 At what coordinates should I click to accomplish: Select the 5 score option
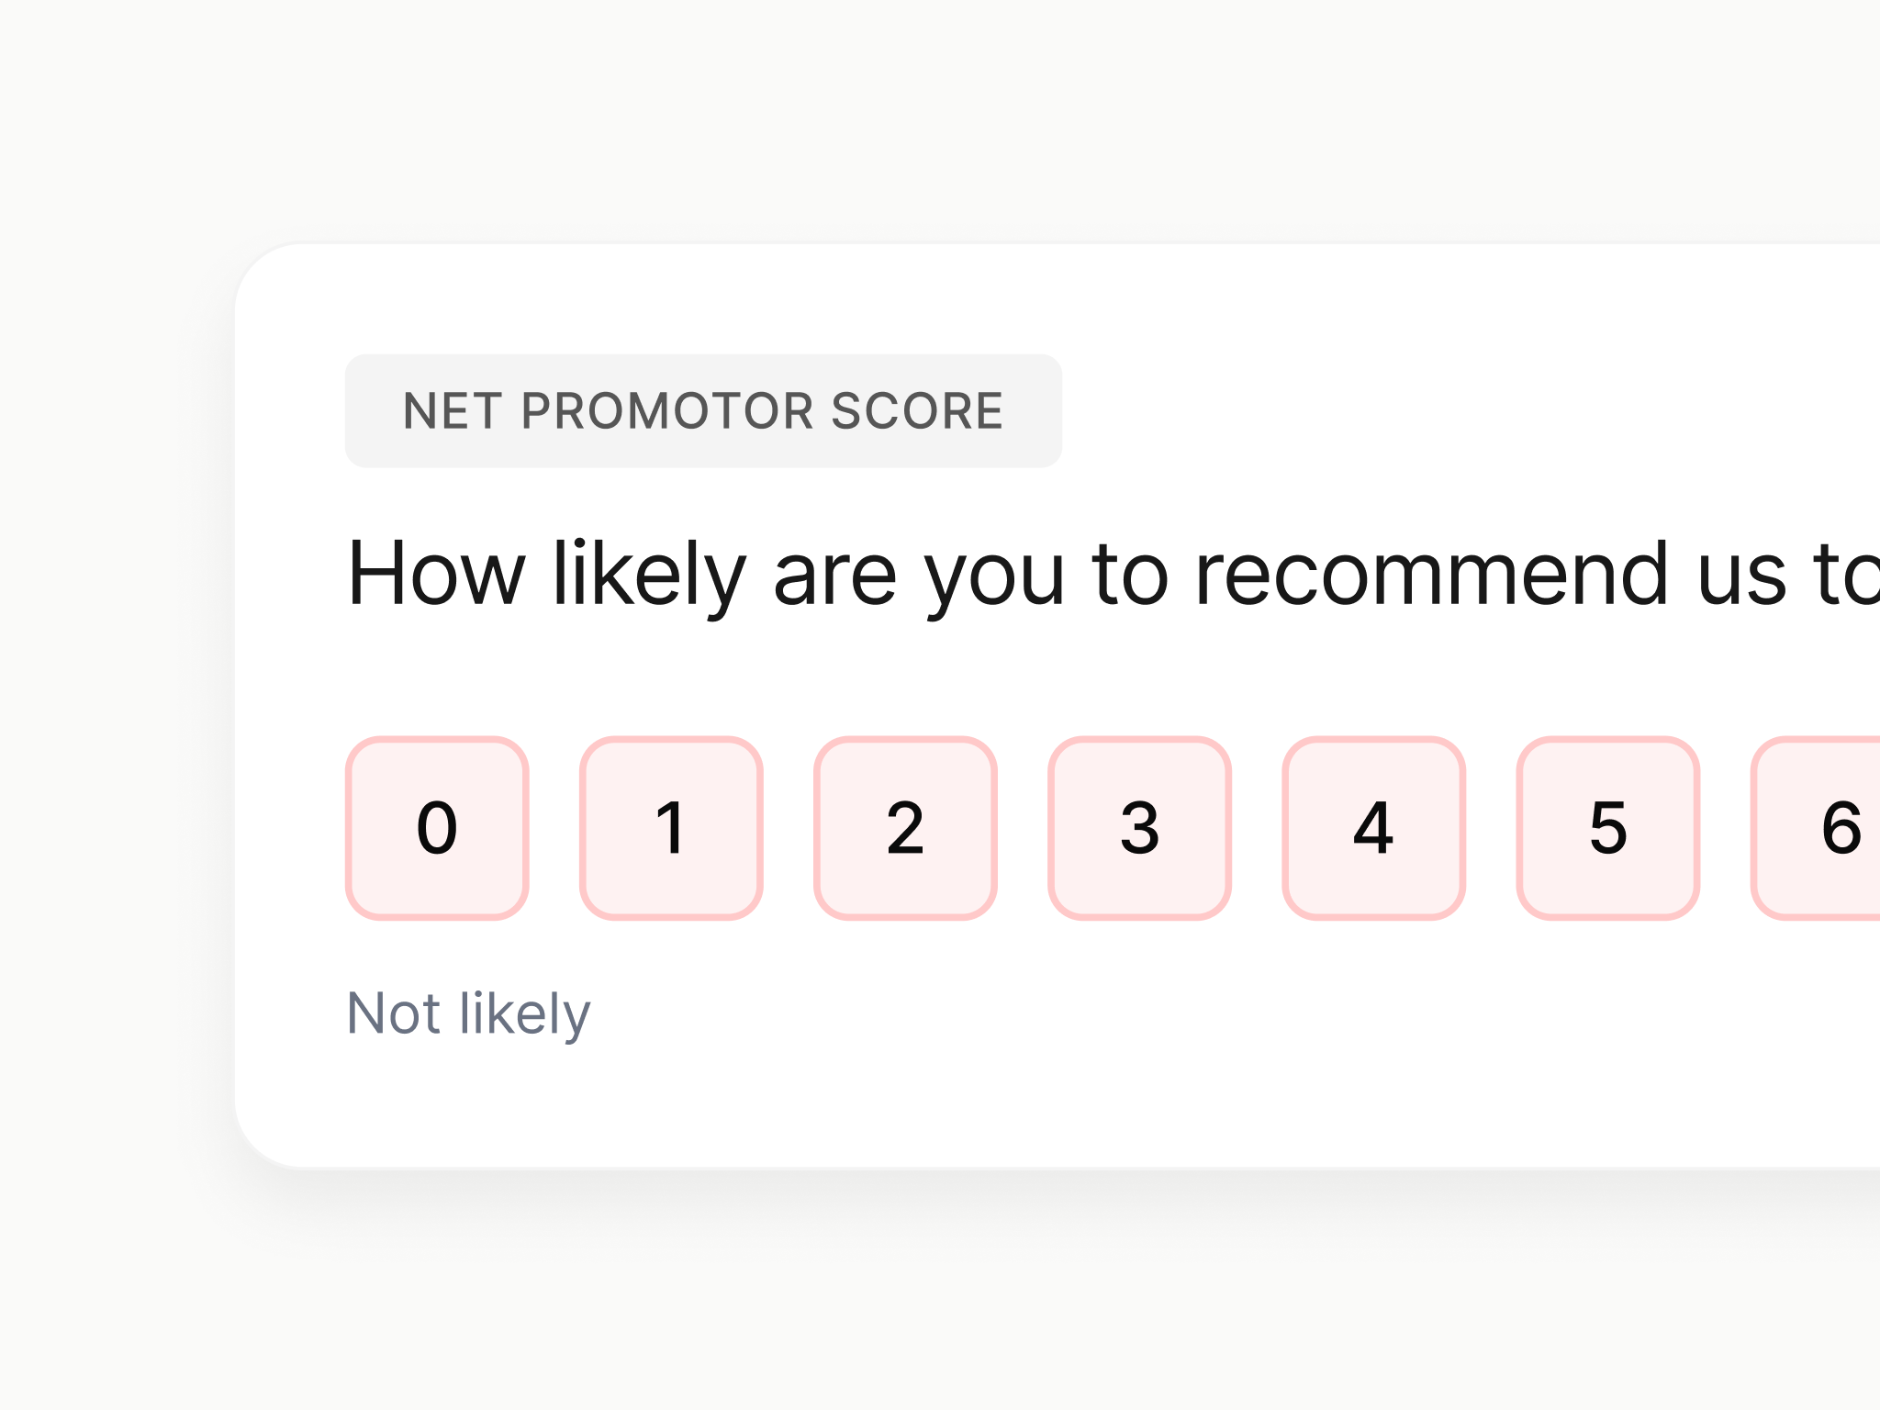pyautogui.click(x=1607, y=828)
